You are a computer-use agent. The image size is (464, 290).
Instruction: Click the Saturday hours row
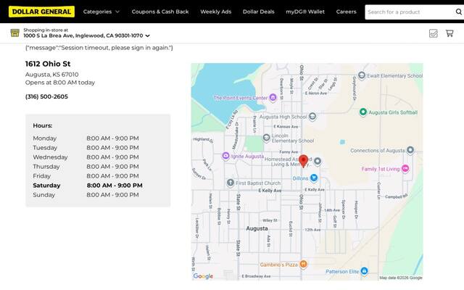[88, 186]
